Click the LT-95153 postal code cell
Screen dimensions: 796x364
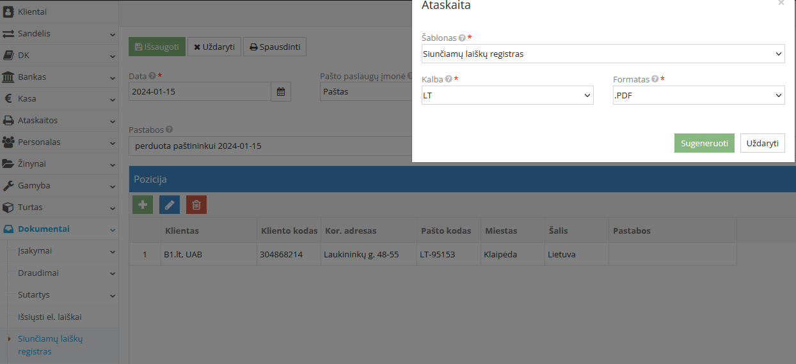pos(449,254)
